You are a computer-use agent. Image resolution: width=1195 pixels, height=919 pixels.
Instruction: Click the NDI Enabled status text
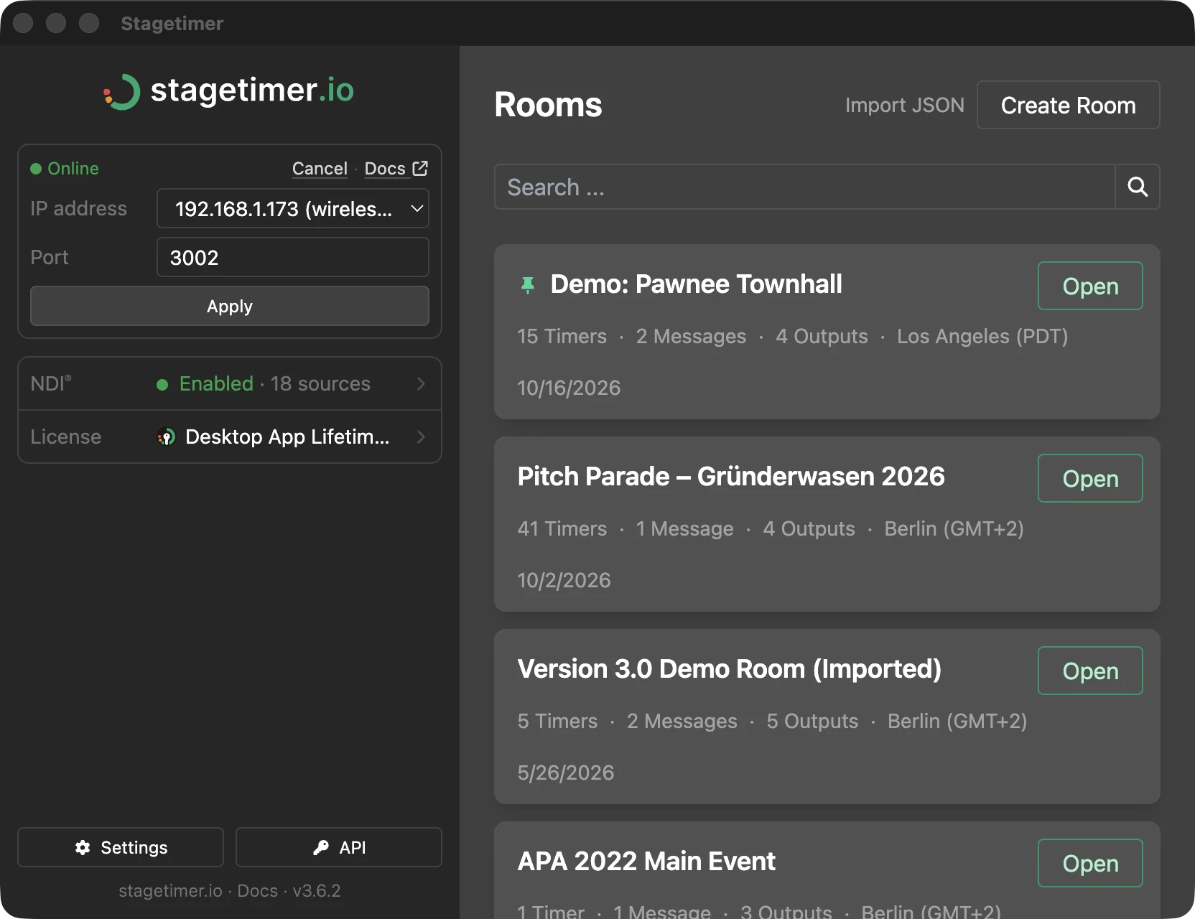216,383
